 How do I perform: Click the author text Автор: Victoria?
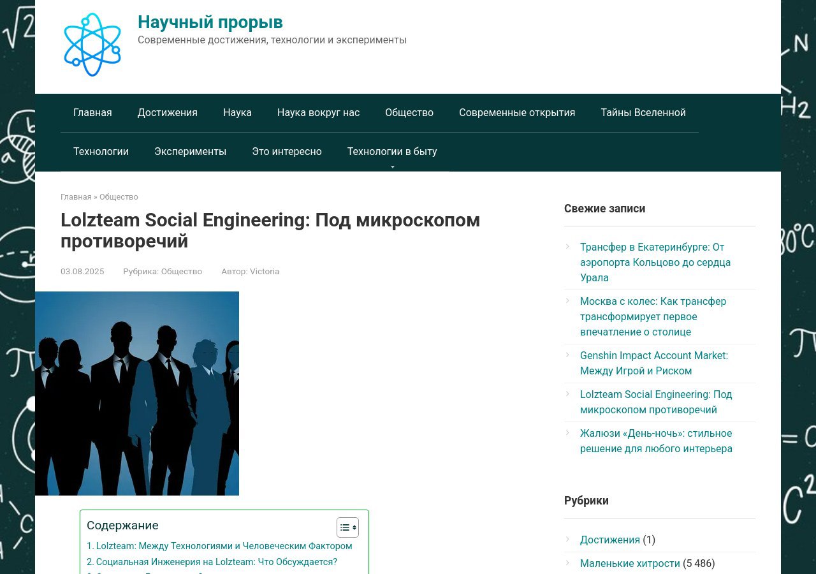click(251, 272)
